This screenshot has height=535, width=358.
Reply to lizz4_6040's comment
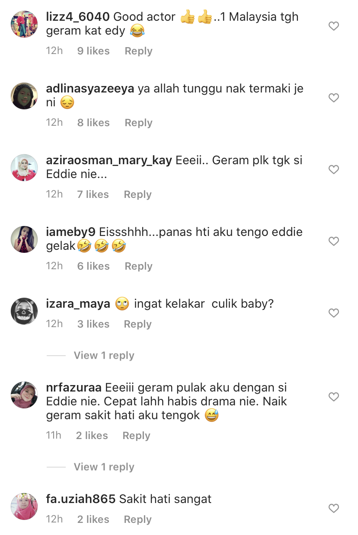tap(138, 51)
